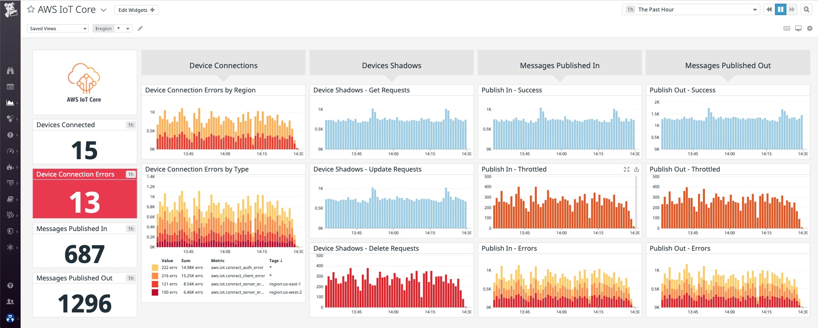Open keyboard shortcuts icon
This screenshot has width=818, height=328.
(787, 28)
